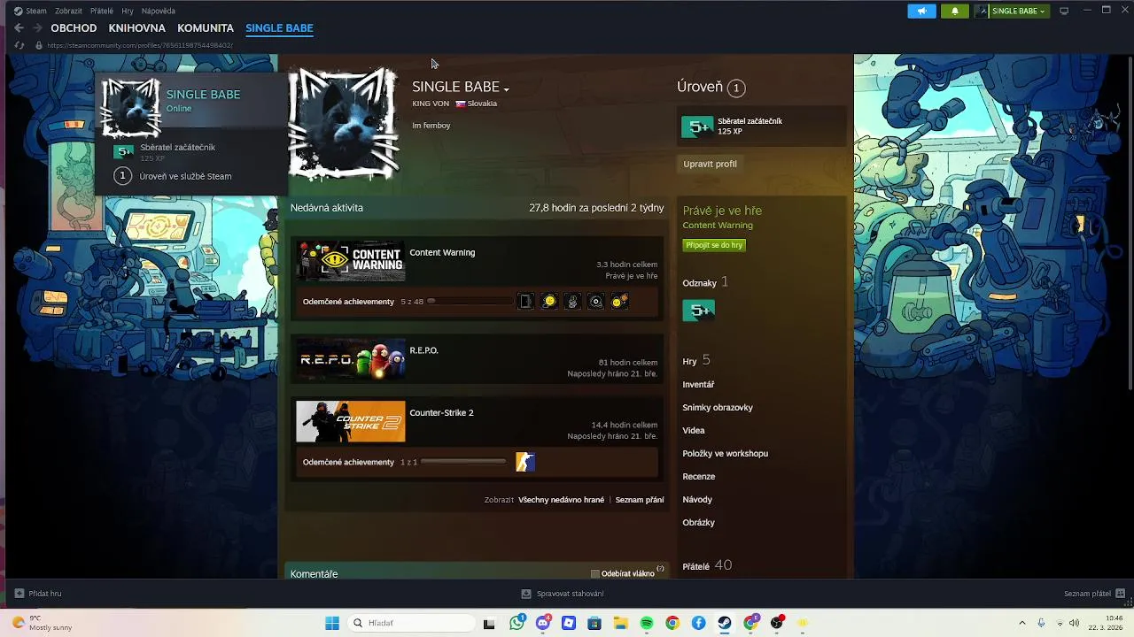Switch to Big Picture mode monitor icon
Viewport: 1134px width, 637px height.
click(x=1064, y=11)
